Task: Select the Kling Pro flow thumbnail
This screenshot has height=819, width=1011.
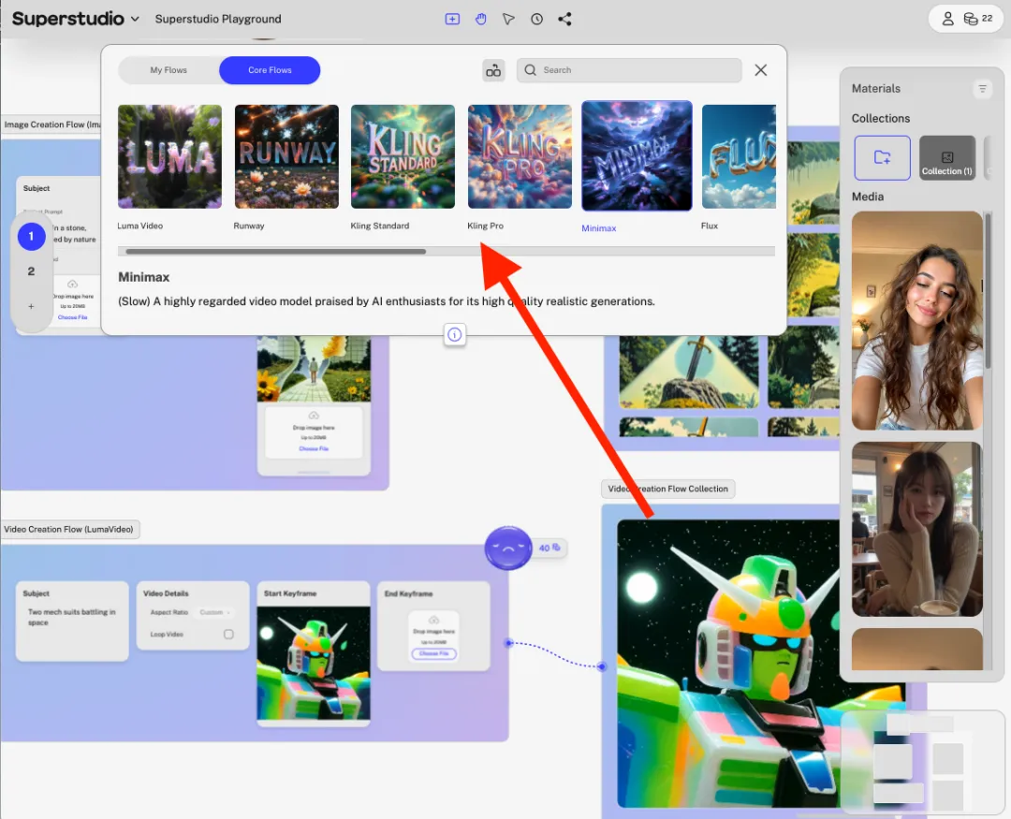Action: click(520, 156)
